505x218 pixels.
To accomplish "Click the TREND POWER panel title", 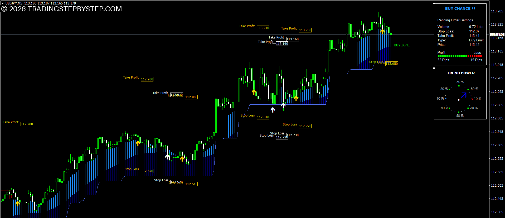I will pyautogui.click(x=461, y=73).
